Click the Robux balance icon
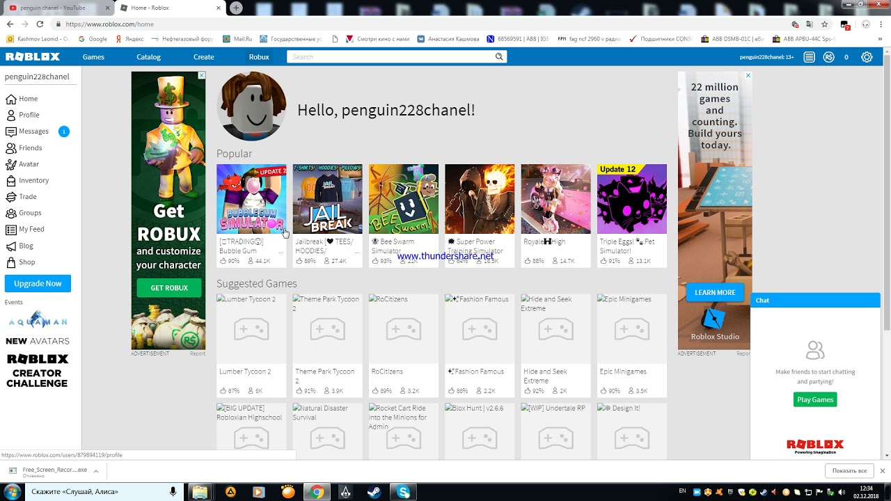This screenshot has height=501, width=891. (x=828, y=57)
